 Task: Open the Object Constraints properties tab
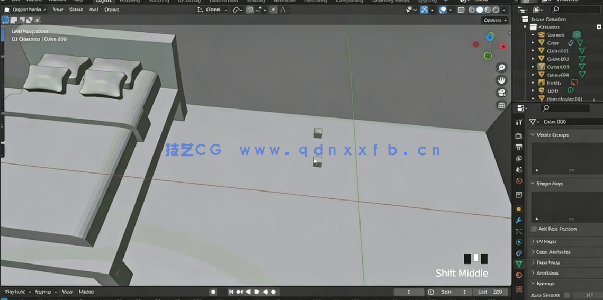click(519, 253)
